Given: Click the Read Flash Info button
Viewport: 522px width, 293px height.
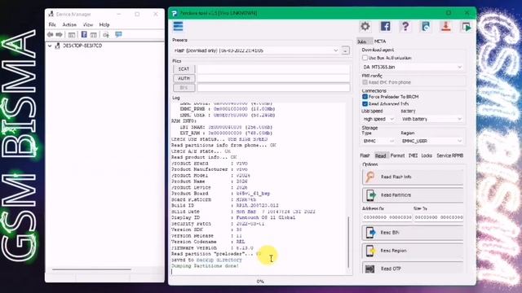Looking at the screenshot, I should [x=413, y=177].
